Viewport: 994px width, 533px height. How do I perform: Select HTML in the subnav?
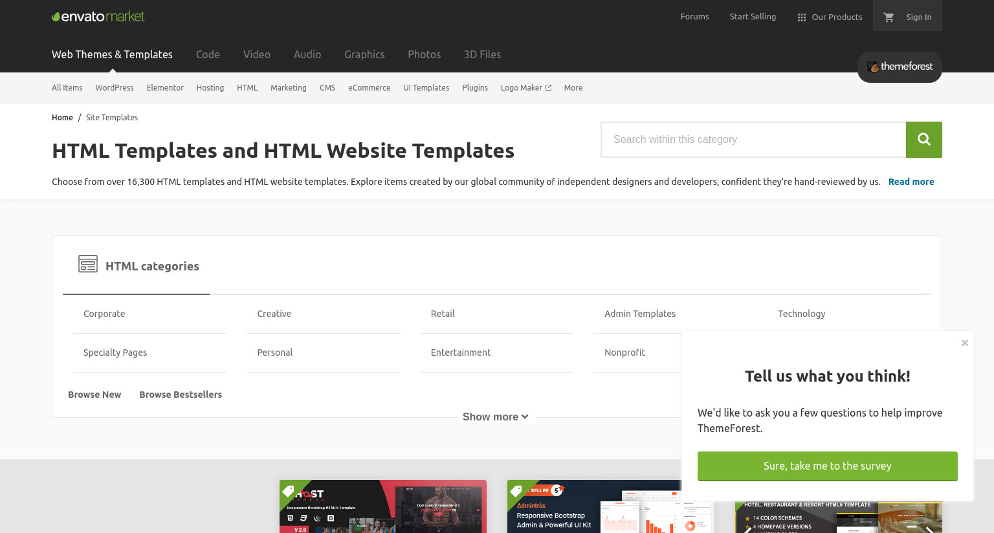pos(247,88)
